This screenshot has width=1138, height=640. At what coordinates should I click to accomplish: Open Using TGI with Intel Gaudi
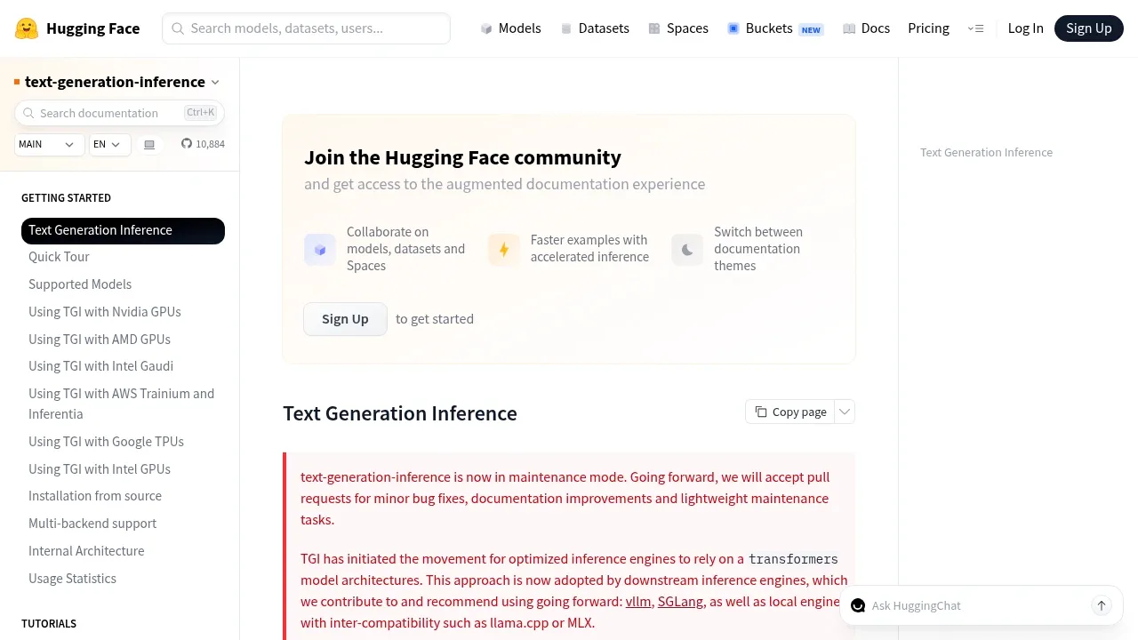pos(101,366)
